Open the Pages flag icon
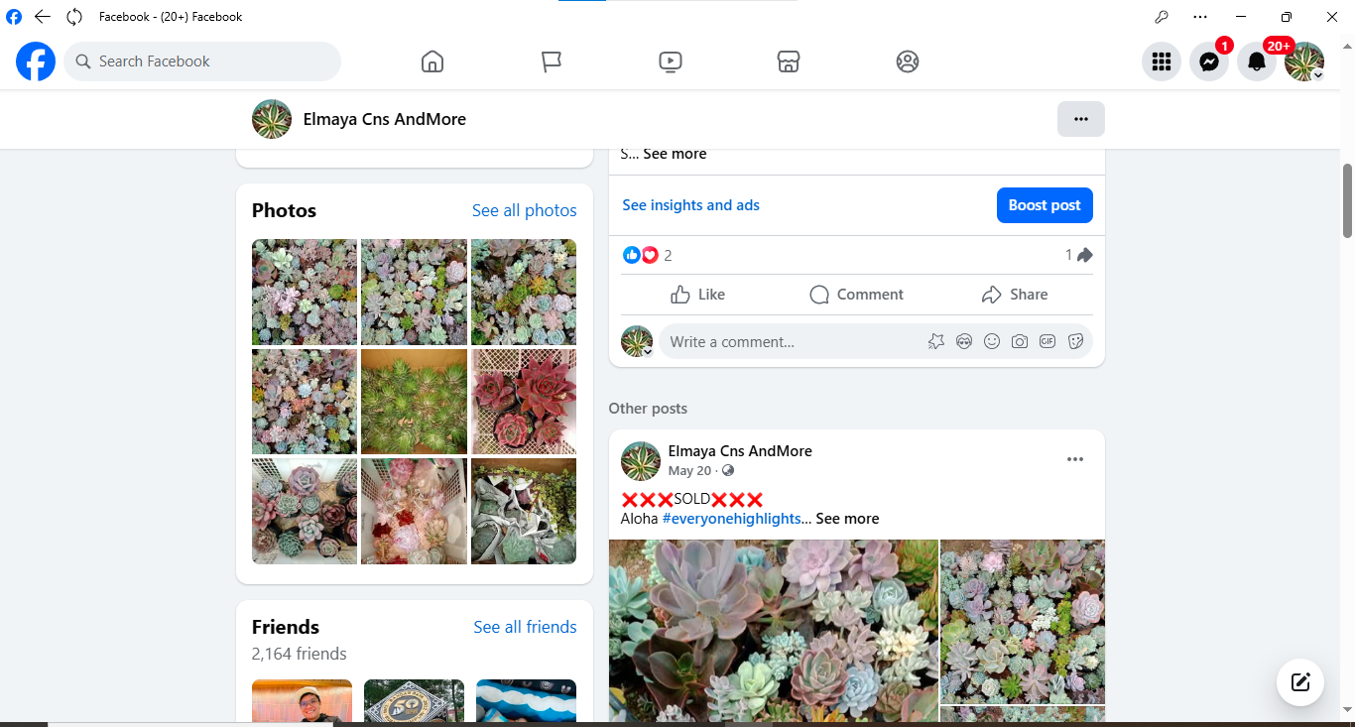This screenshot has height=727, width=1355. [552, 61]
